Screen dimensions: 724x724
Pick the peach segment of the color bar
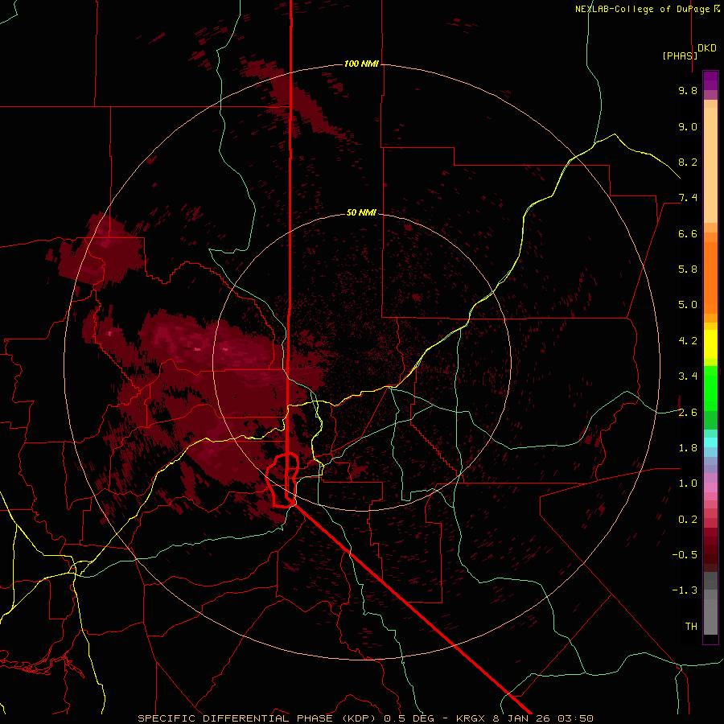[x=710, y=162]
